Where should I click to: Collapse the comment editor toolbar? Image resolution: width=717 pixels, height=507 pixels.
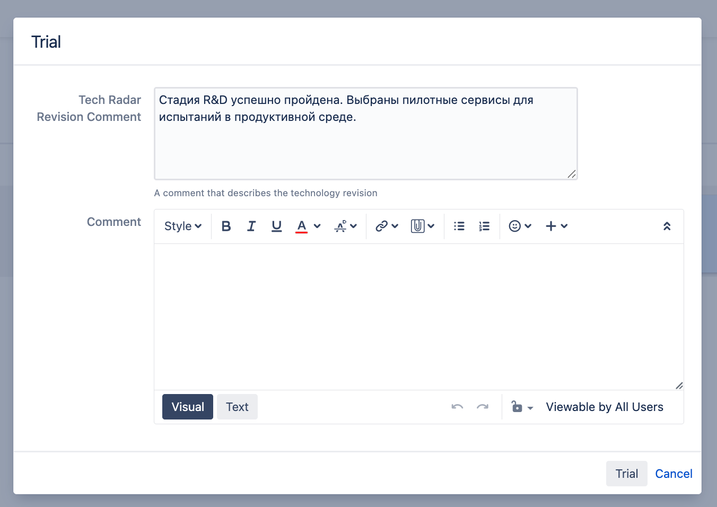point(667,226)
